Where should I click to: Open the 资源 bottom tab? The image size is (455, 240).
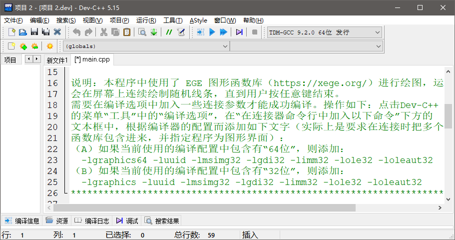coord(57,221)
